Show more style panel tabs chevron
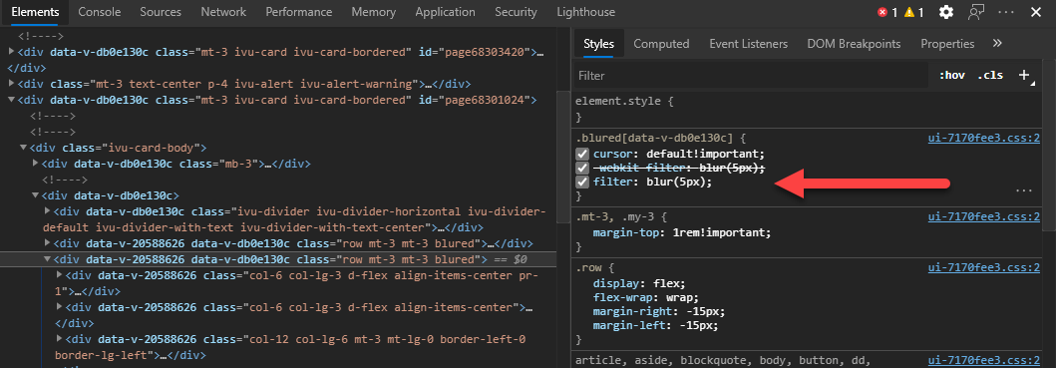 (x=997, y=43)
